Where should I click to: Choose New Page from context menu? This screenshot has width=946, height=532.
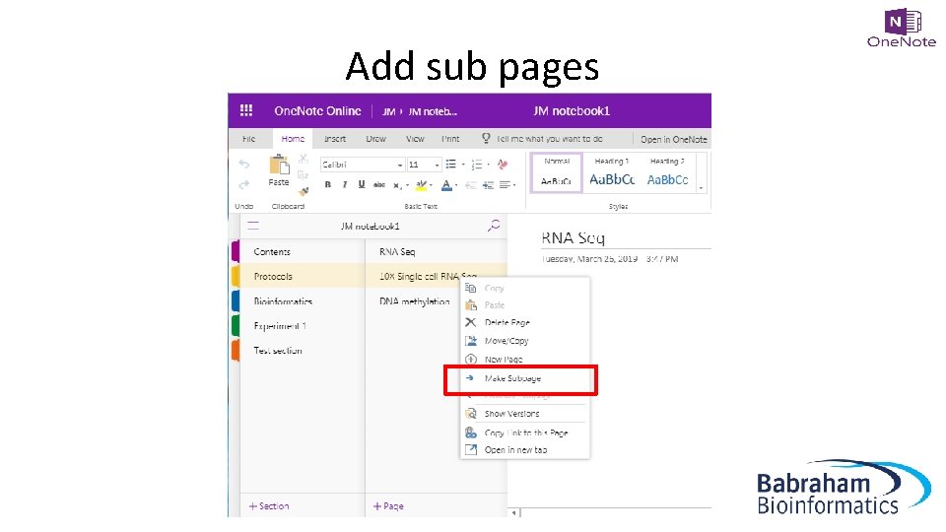click(525, 360)
